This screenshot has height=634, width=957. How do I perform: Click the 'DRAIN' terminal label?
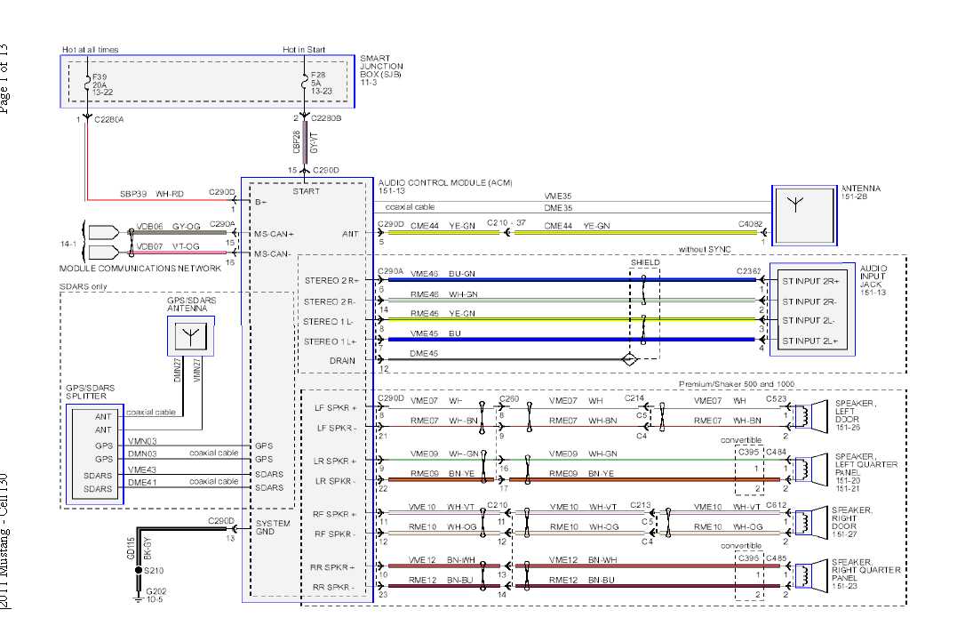click(x=342, y=360)
